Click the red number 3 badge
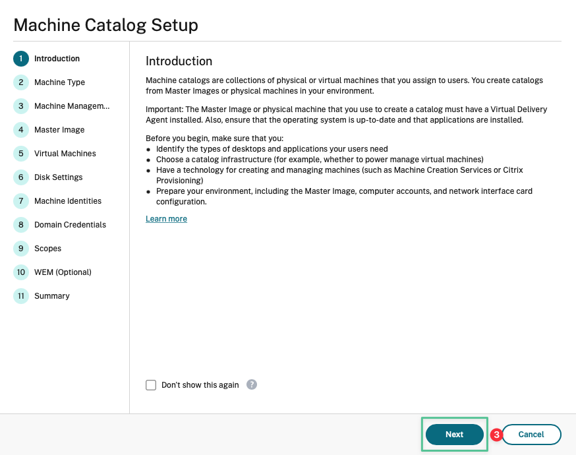Viewport: 576px width, 455px height. (x=496, y=435)
